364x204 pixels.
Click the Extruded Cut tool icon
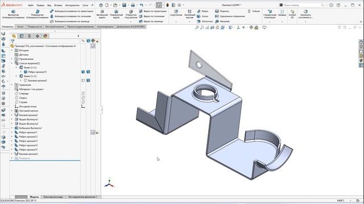tap(102, 11)
